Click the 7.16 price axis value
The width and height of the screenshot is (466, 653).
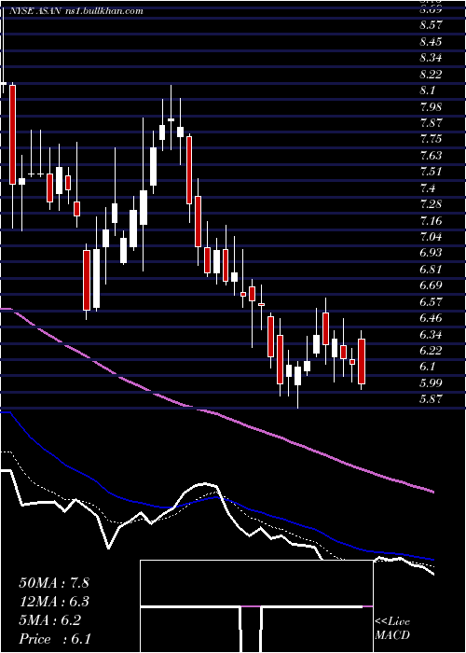pos(431,221)
